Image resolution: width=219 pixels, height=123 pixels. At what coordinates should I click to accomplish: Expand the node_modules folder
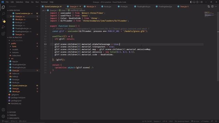click(17, 40)
